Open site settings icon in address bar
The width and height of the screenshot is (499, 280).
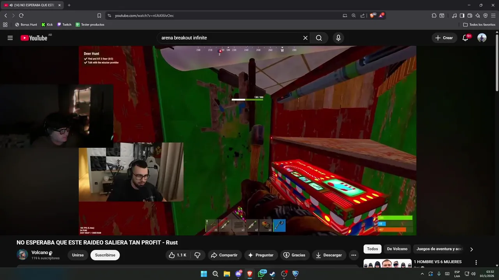[x=109, y=16]
